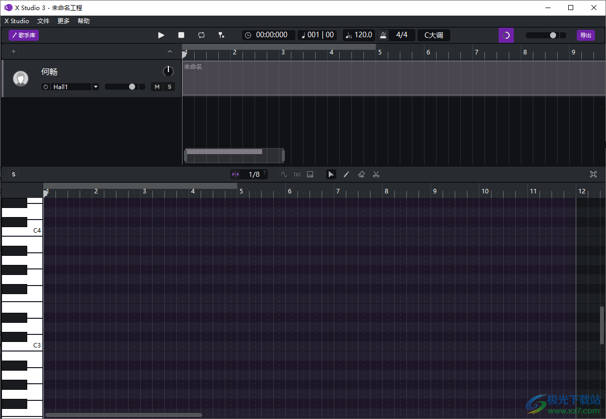The image size is (606, 419).
Task: Collapse the track header panel chevron
Action: (170, 51)
